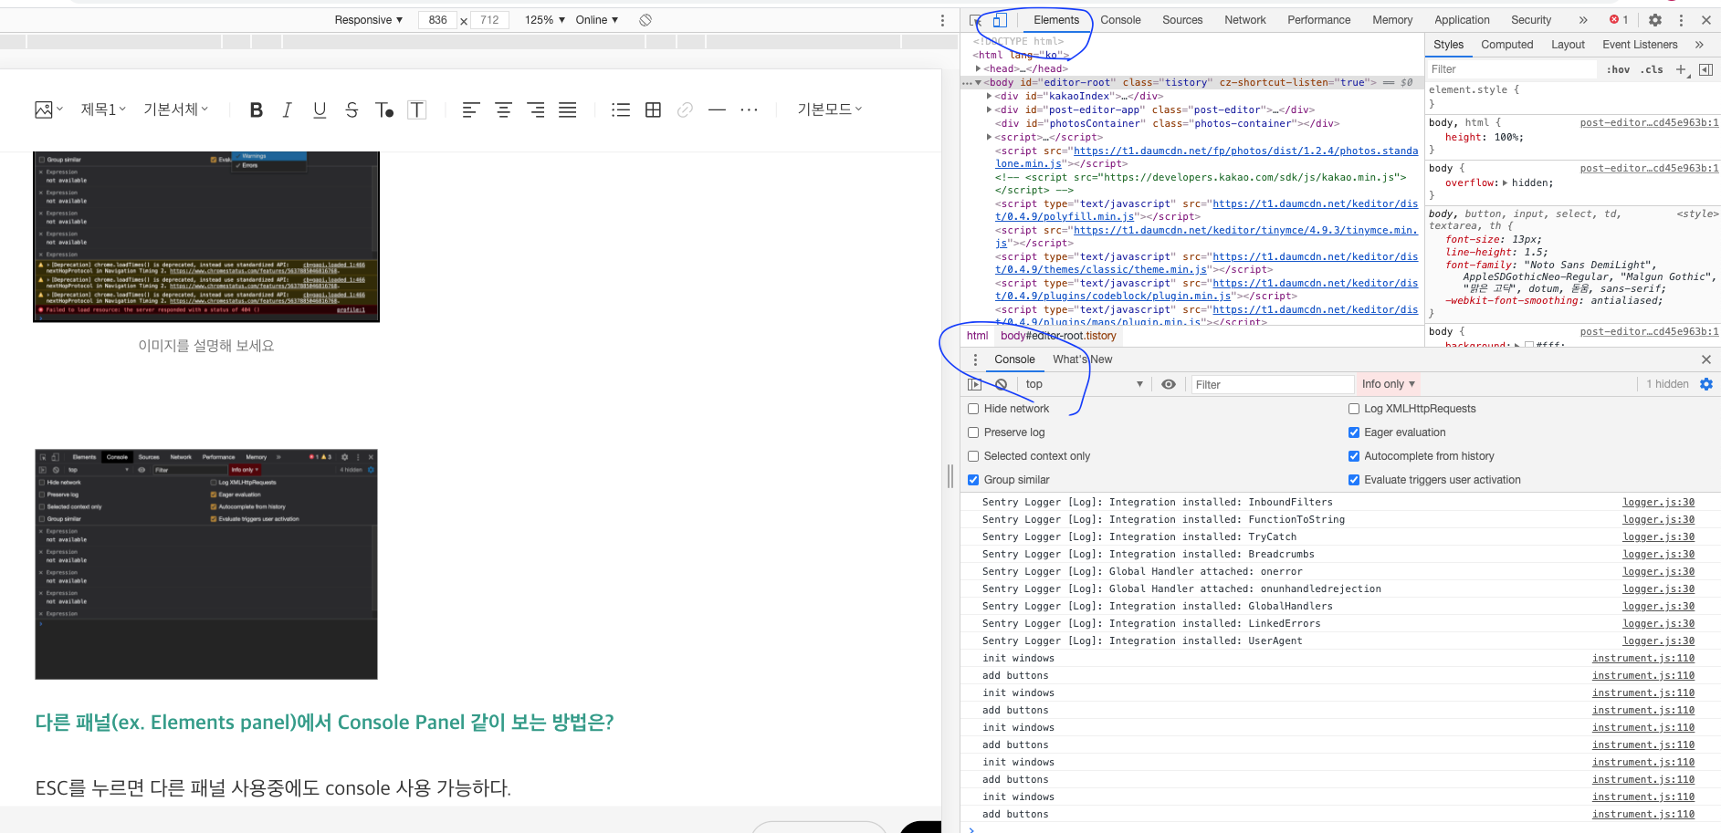Open the 기본모드 editor mode dropdown
The height and width of the screenshot is (833, 1721).
830,109
